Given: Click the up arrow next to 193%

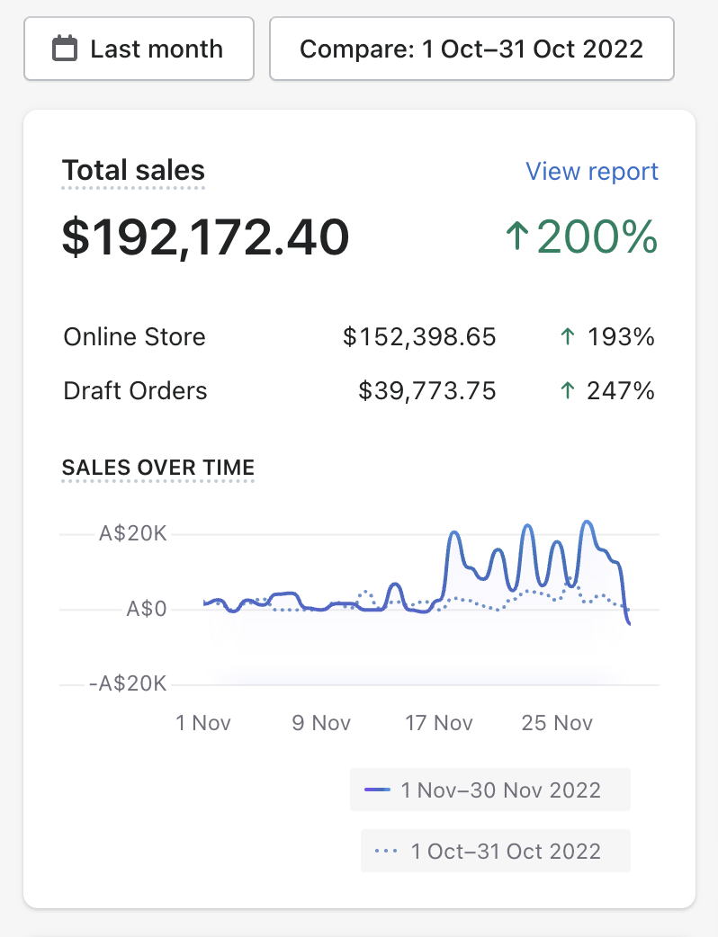Looking at the screenshot, I should [567, 338].
